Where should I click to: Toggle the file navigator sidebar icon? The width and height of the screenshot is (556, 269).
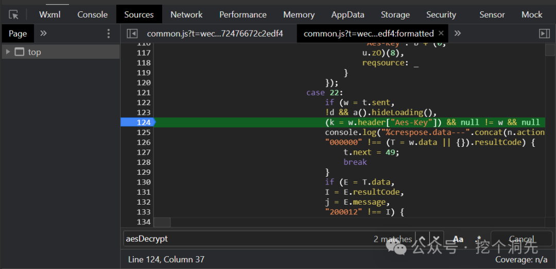coord(132,33)
